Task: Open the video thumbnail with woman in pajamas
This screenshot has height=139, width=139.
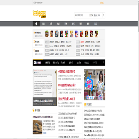Action: tap(95, 85)
